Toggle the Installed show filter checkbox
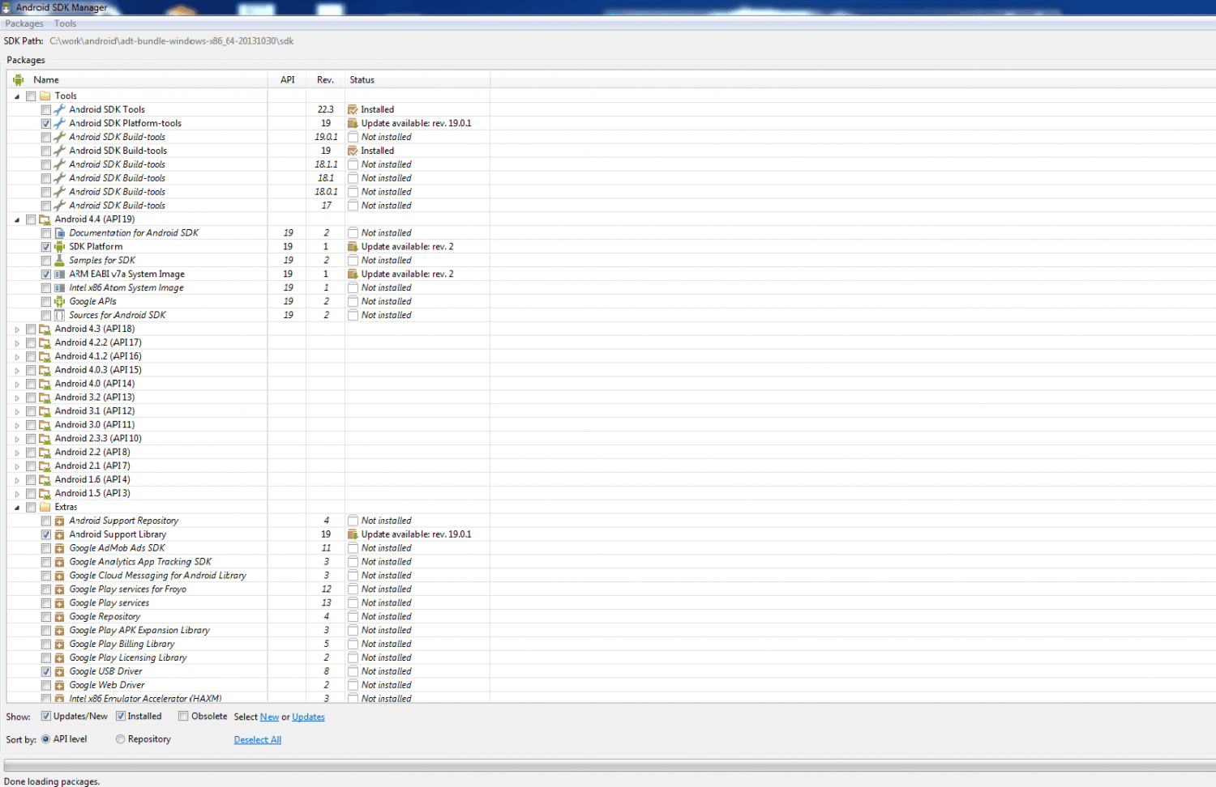Viewport: 1216px width, 787px height. coord(121,716)
